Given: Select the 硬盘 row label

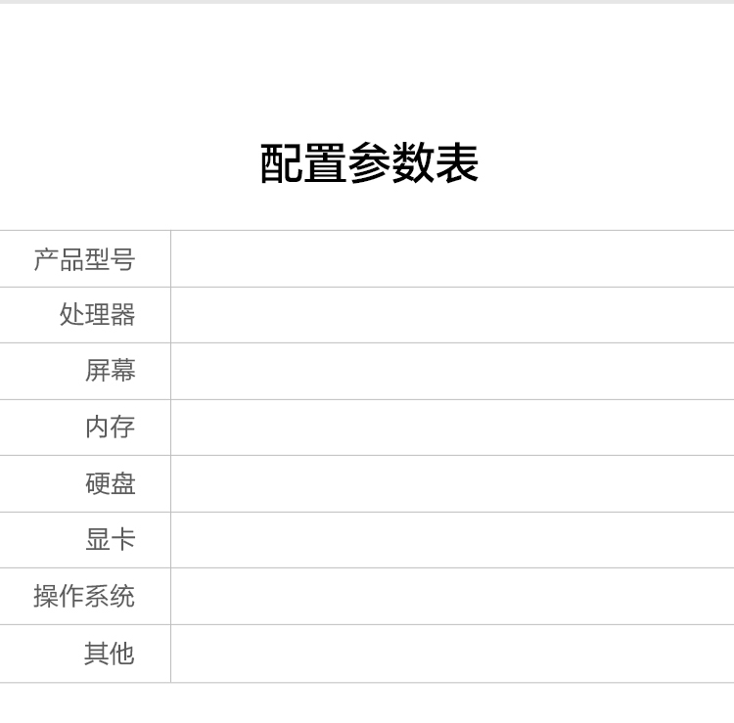Looking at the screenshot, I should (x=111, y=483).
